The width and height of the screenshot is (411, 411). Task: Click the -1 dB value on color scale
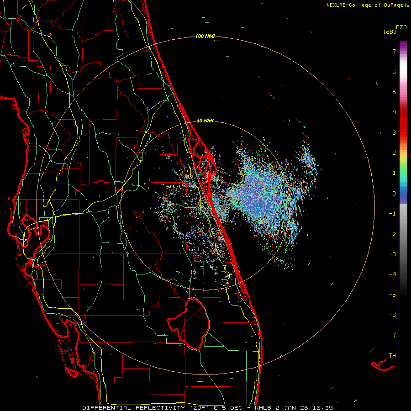[x=392, y=214]
